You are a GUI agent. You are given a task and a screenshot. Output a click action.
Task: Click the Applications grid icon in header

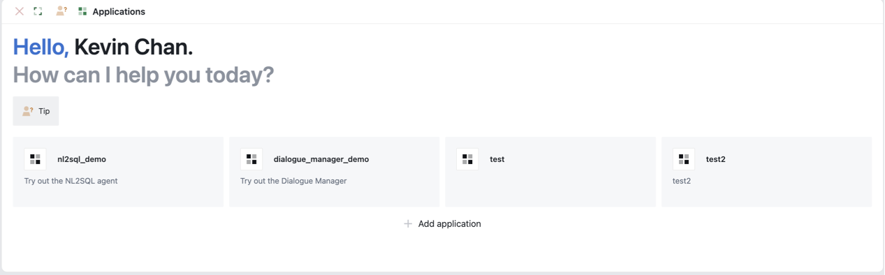click(x=82, y=11)
